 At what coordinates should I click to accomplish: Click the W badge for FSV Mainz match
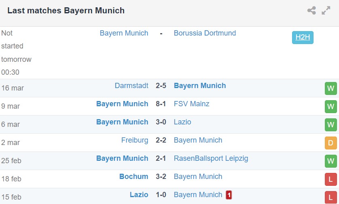(x=331, y=107)
